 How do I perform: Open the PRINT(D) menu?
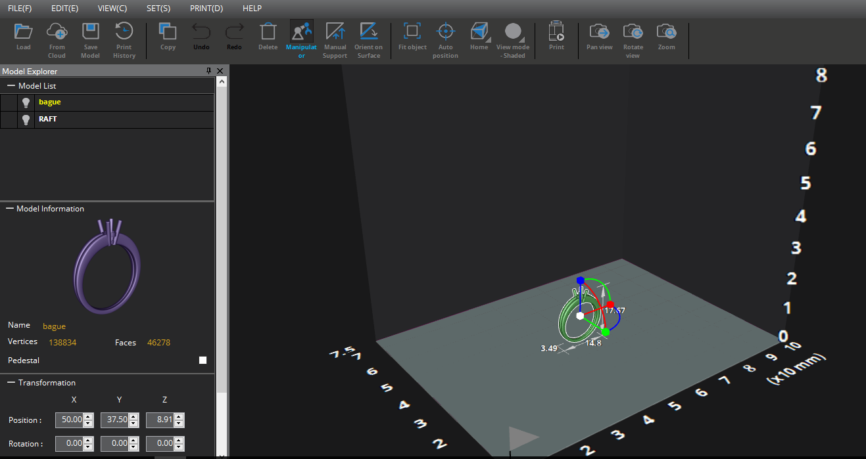(206, 8)
